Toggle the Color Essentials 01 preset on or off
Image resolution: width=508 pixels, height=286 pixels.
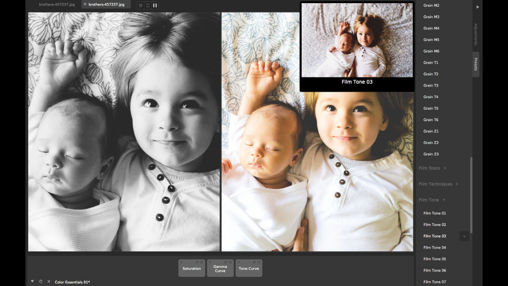click(x=41, y=282)
